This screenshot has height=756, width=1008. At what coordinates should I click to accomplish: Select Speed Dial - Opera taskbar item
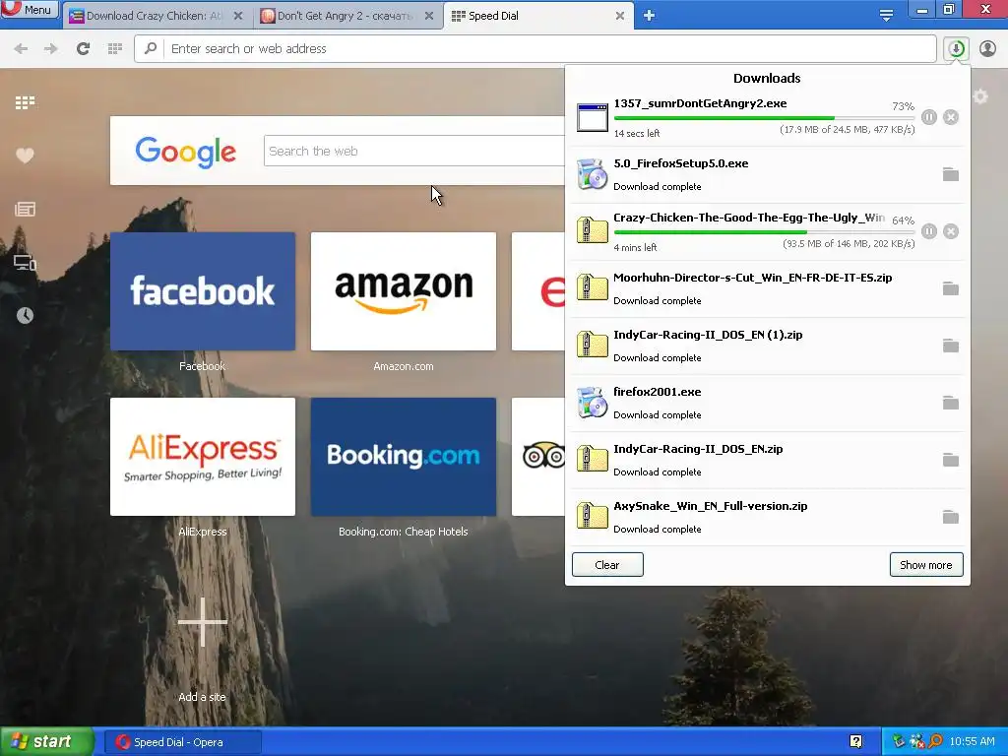[x=182, y=742]
